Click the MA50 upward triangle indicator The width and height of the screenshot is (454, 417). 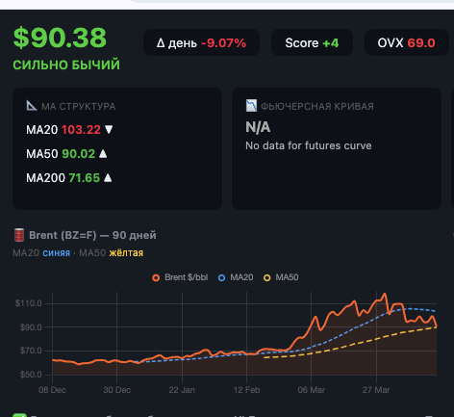pyautogui.click(x=103, y=154)
